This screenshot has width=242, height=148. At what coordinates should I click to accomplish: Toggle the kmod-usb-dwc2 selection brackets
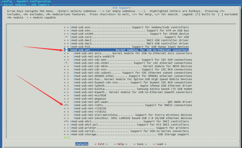tap(66, 40)
